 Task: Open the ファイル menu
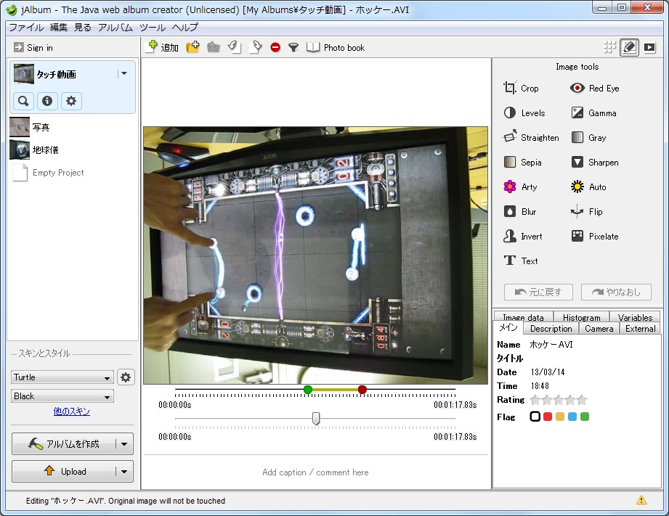[26, 28]
